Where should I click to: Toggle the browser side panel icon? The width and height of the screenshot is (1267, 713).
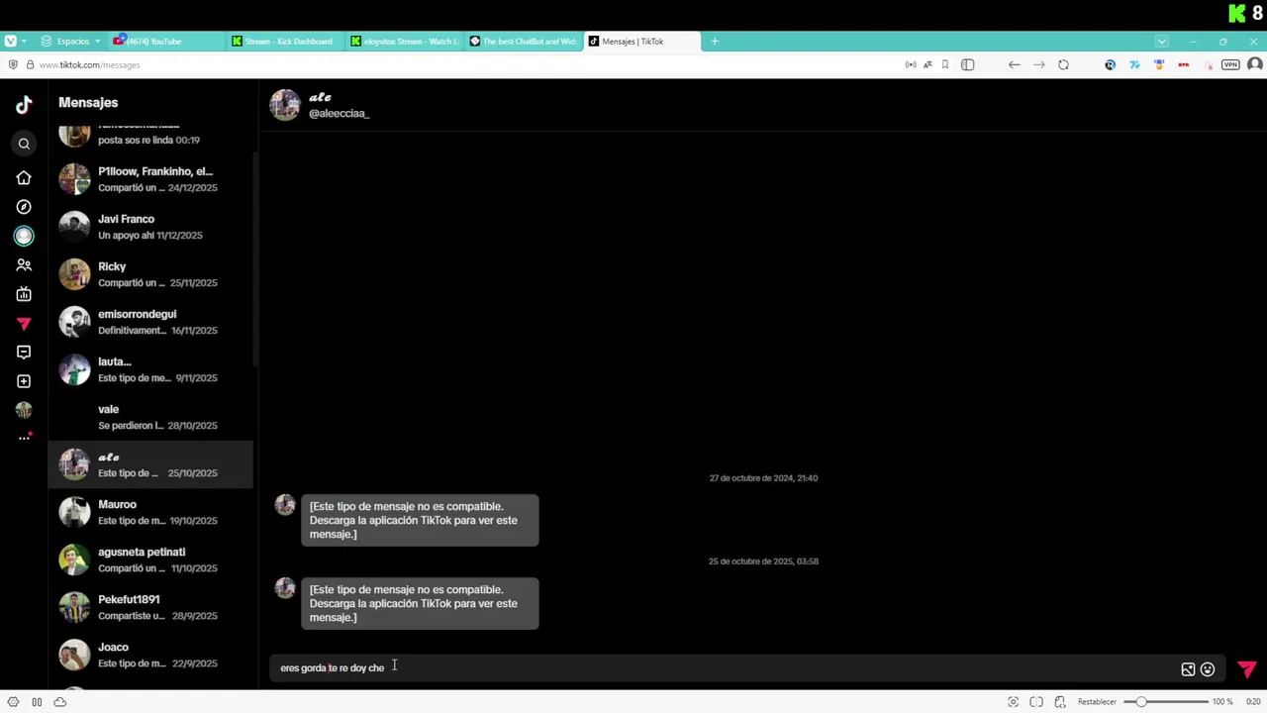[968, 64]
